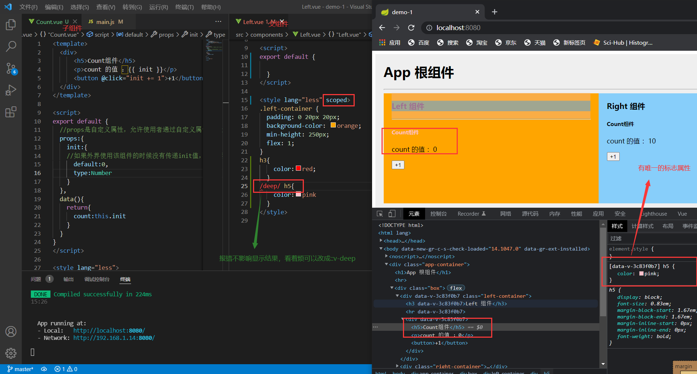This screenshot has height=374, width=697.
Task: Click the props breadcrumb in Count.vue
Action: (163, 34)
